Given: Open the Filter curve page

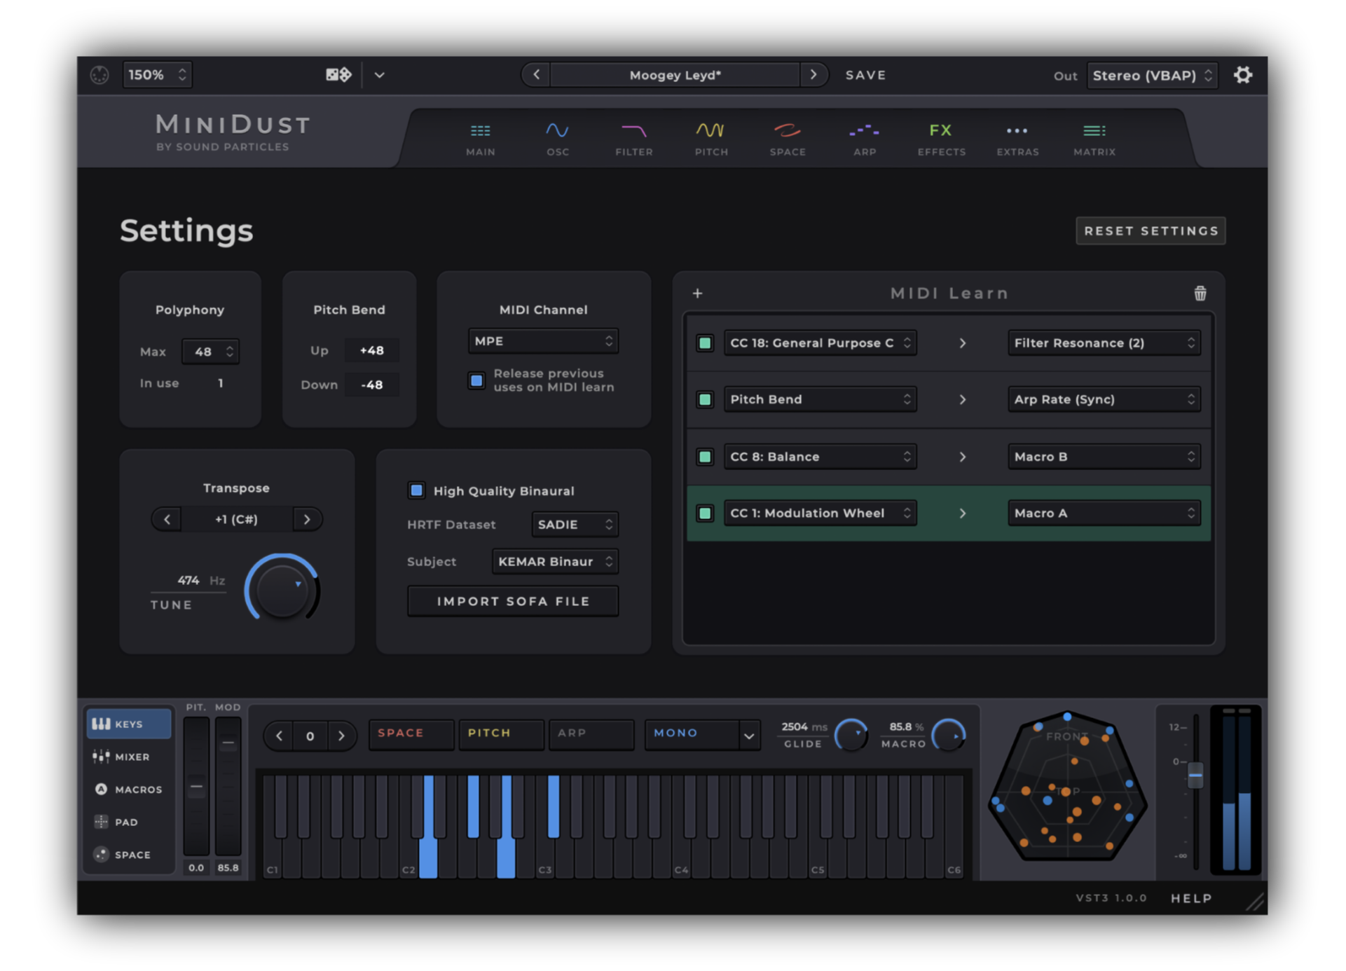Looking at the screenshot, I should (633, 138).
